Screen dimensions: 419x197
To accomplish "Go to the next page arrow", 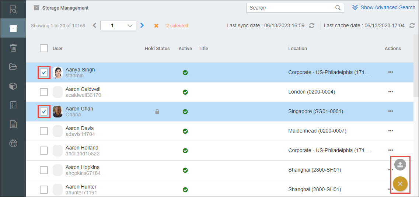I will click(x=142, y=26).
